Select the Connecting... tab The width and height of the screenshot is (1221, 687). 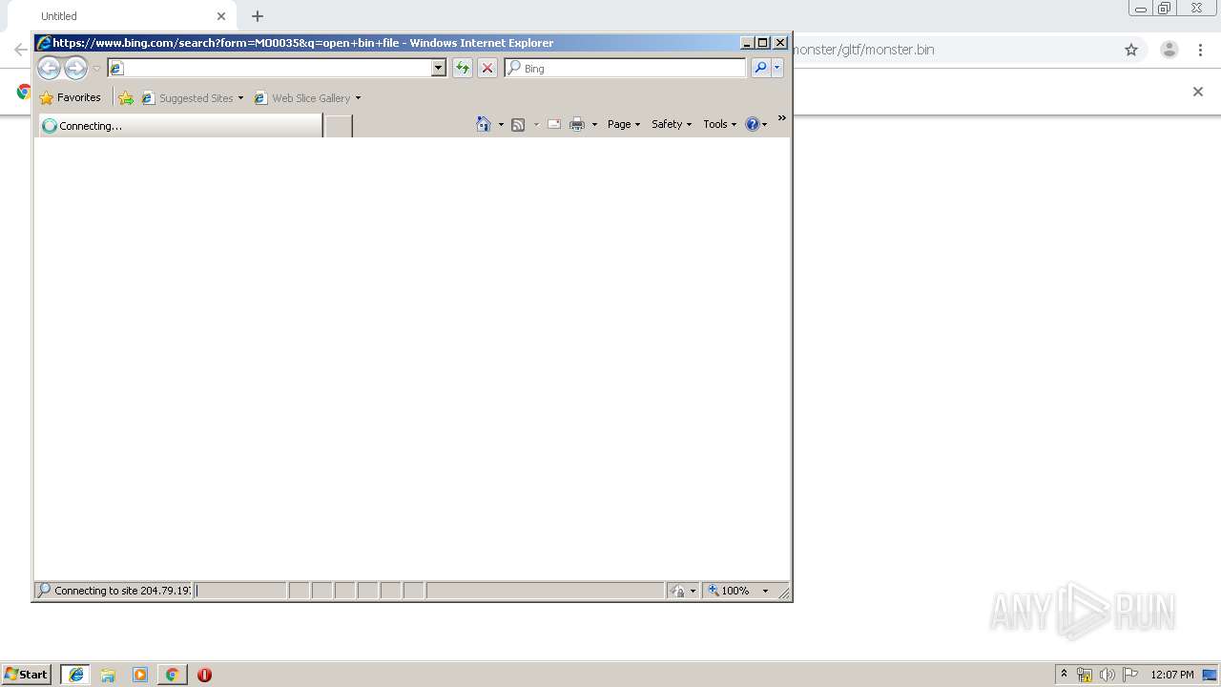(181, 125)
